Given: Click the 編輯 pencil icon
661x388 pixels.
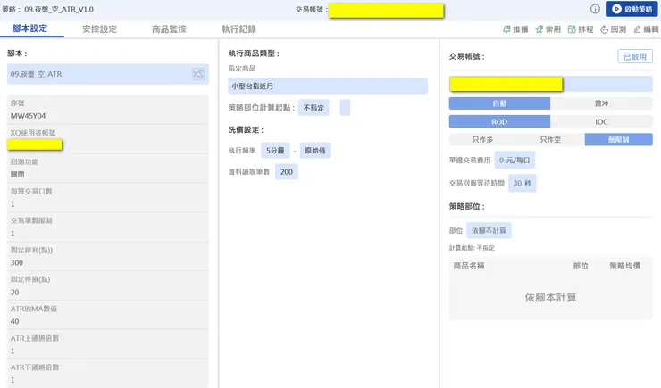Looking at the screenshot, I should [637, 29].
